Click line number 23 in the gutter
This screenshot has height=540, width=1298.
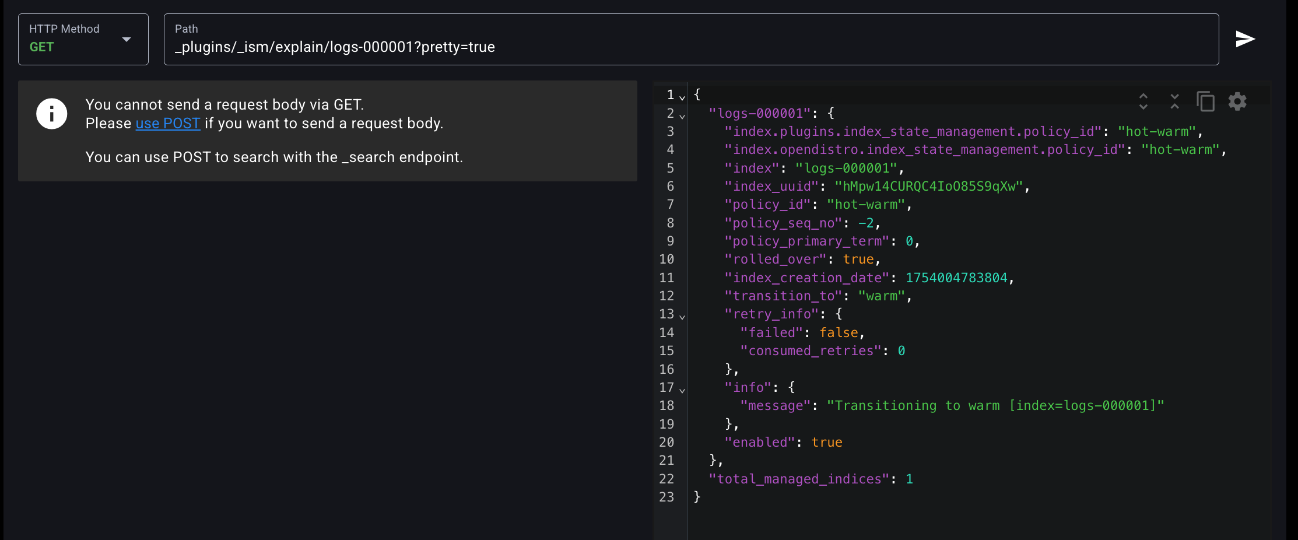(x=666, y=497)
